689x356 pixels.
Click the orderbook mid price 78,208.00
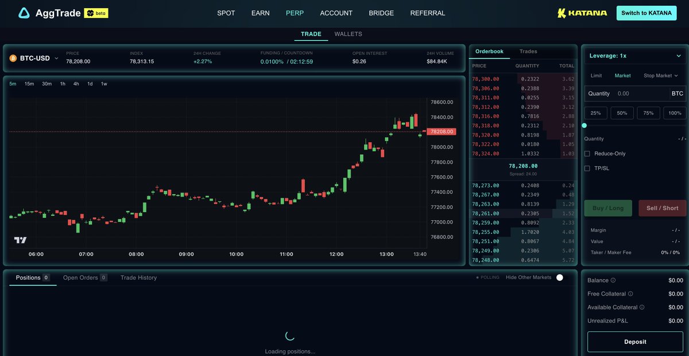coord(523,166)
